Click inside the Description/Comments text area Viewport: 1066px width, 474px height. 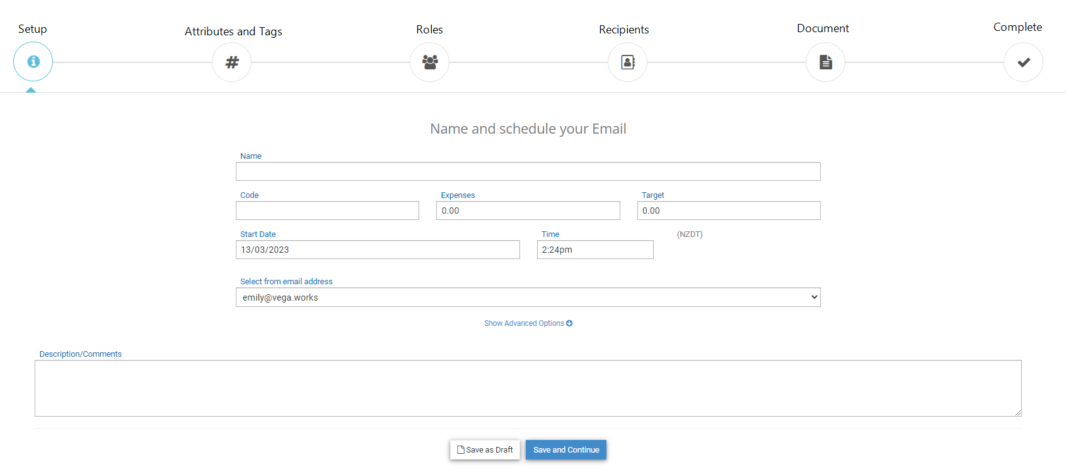528,388
